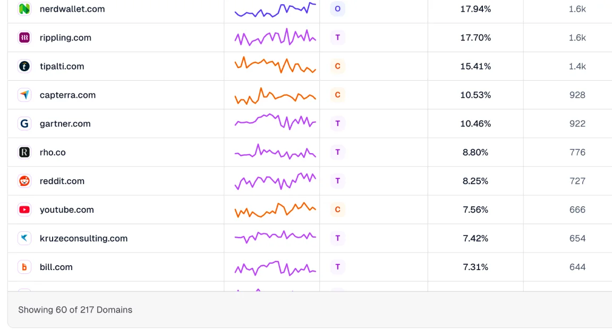Click the kruzeconsulting.com favicon icon
The width and height of the screenshot is (612, 336).
tap(24, 238)
